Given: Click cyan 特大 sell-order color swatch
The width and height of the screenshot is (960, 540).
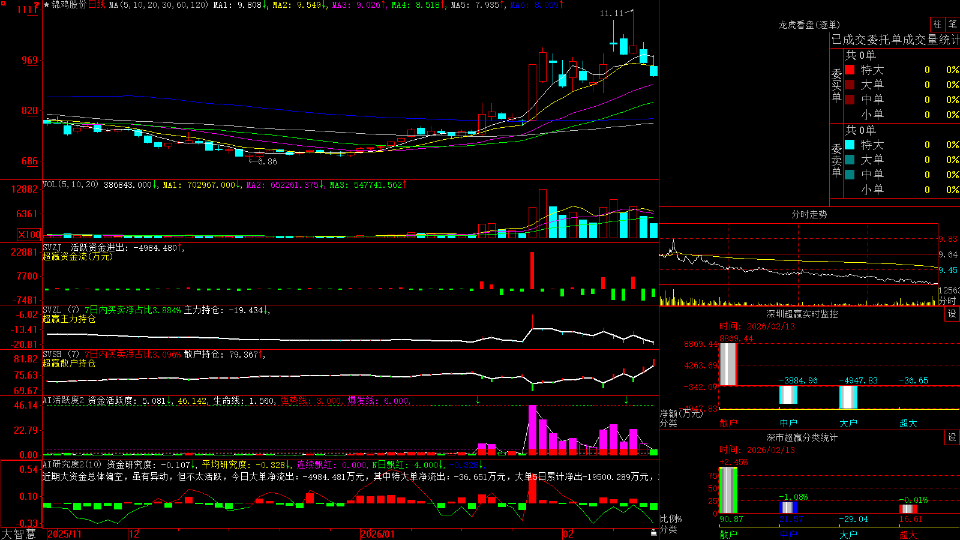Looking at the screenshot, I should point(850,145).
